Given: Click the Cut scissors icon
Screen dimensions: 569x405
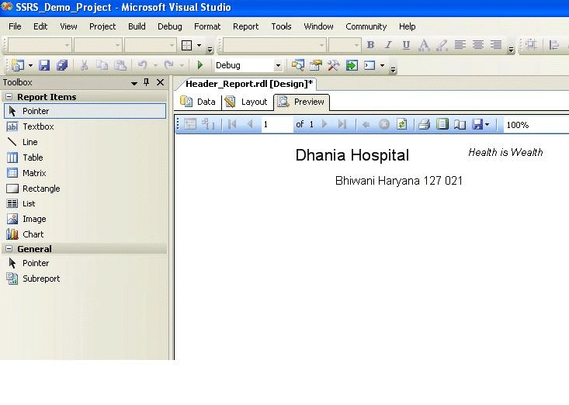Looking at the screenshot, I should coord(84,65).
